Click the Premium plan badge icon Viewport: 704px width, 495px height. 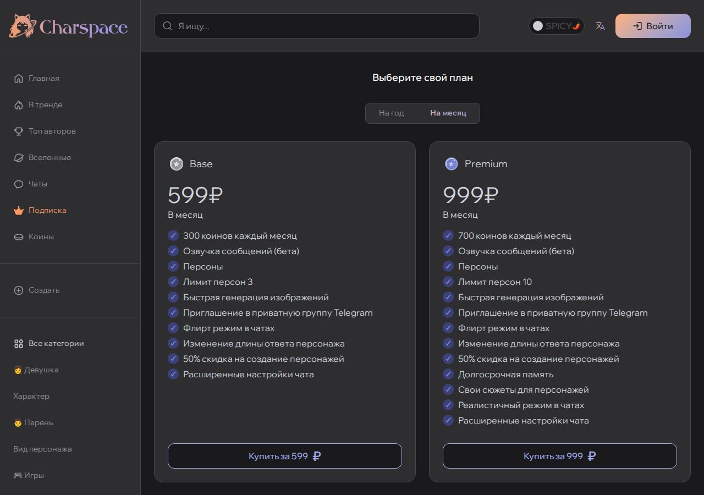(x=452, y=164)
